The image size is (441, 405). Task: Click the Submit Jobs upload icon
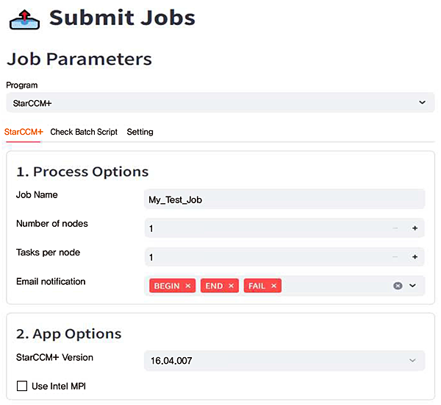(24, 18)
